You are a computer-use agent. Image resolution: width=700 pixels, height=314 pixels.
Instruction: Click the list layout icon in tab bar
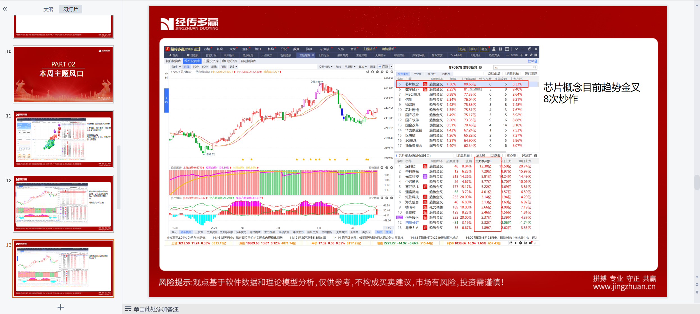pos(536,55)
